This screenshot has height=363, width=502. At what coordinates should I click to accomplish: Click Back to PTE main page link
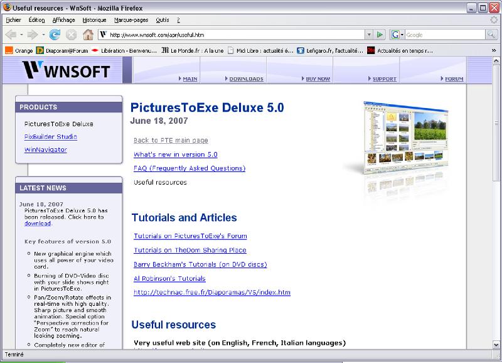[x=171, y=140]
